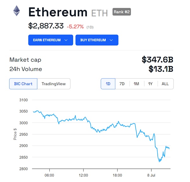Select the ALL time range
The height and width of the screenshot is (182, 190).
click(x=165, y=84)
